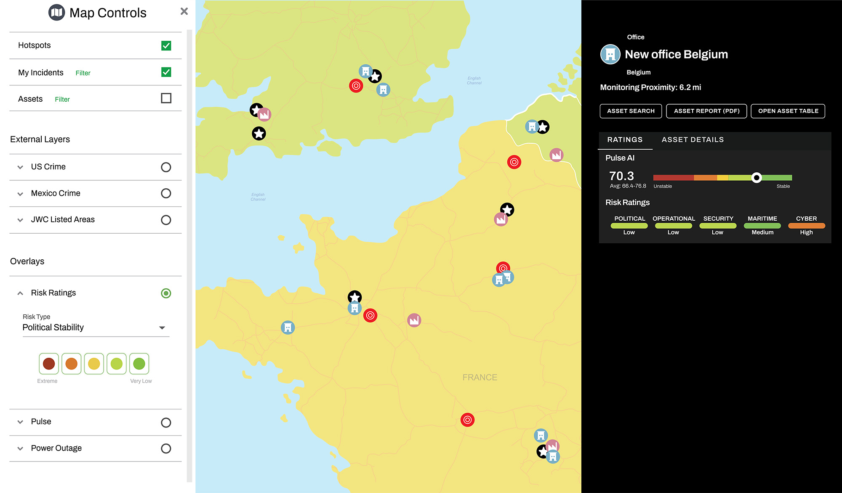Click the office building marker in western Brittany
Screen dimensions: 842x493
pos(288,327)
